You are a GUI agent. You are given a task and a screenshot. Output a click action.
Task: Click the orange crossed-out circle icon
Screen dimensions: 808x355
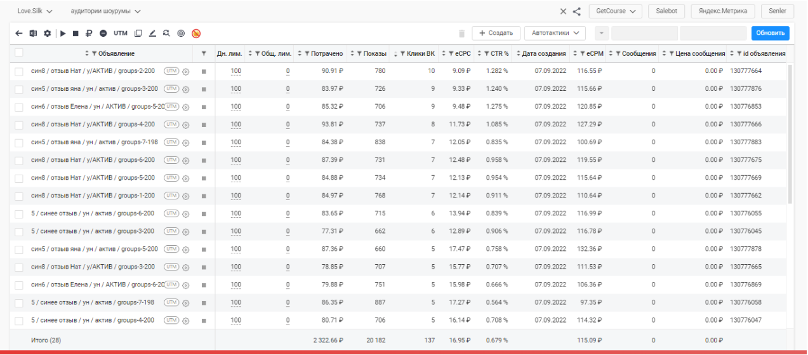[x=196, y=33]
